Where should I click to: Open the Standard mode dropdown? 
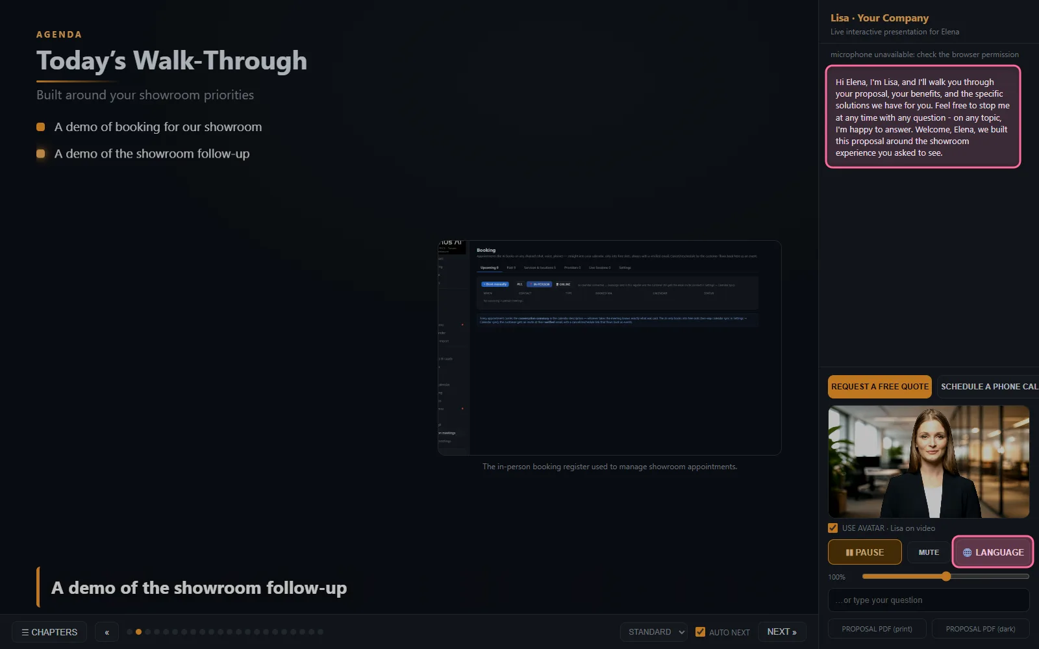654,632
